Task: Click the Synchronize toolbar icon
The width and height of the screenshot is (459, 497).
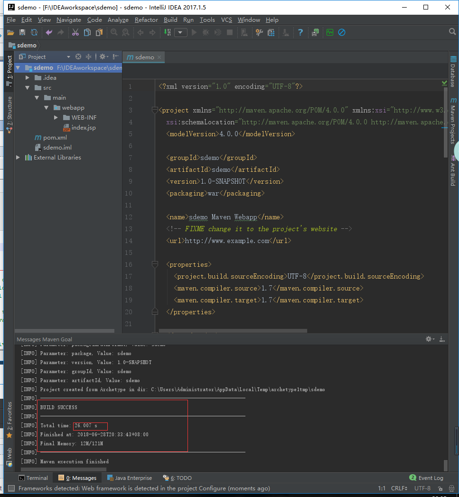Action: tap(34, 32)
